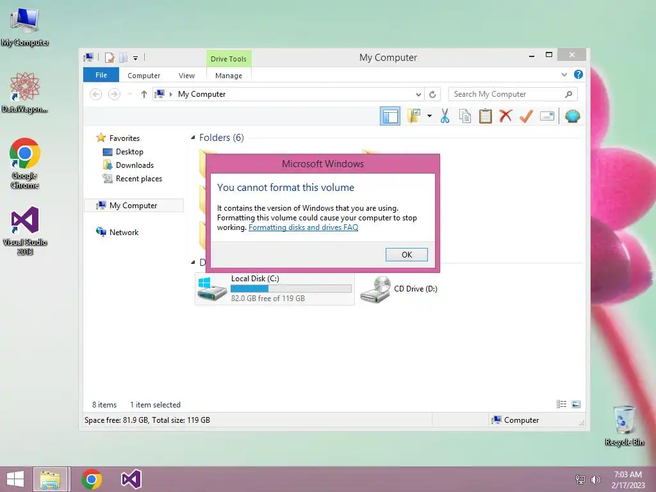The image size is (656, 492).
Task: Open the dropdown arrow beside folder options icon
Action: [x=429, y=116]
